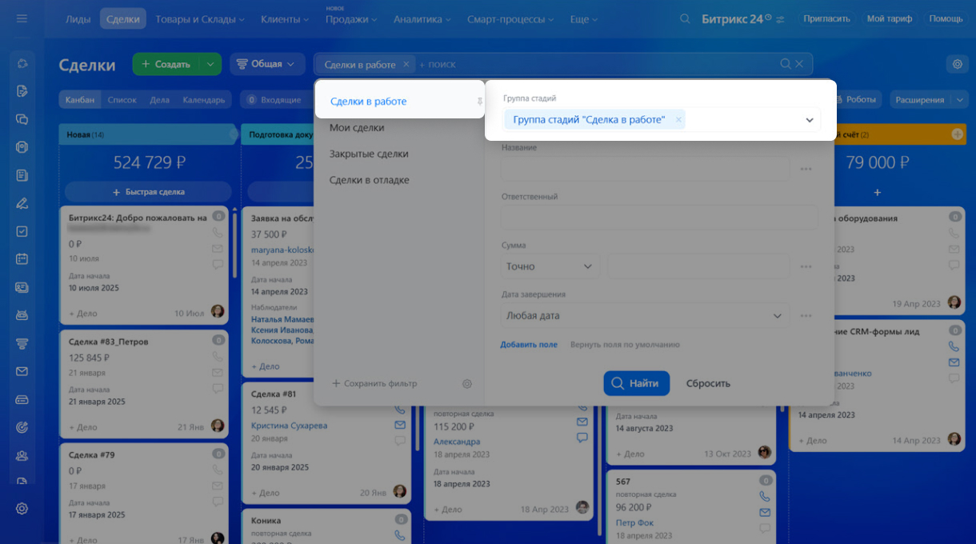
Task: Open CRM funnel icon in left sidebar
Action: (22, 343)
